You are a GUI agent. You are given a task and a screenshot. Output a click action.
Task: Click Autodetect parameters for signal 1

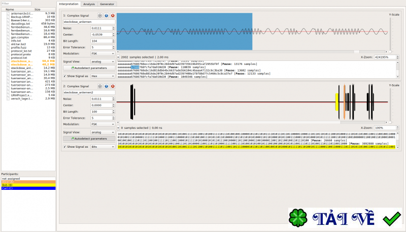tap(89, 68)
